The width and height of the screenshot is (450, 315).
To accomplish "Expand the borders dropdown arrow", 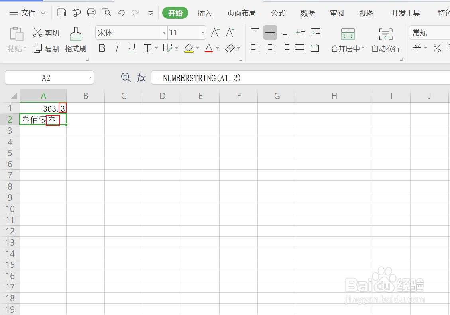I will [156, 48].
